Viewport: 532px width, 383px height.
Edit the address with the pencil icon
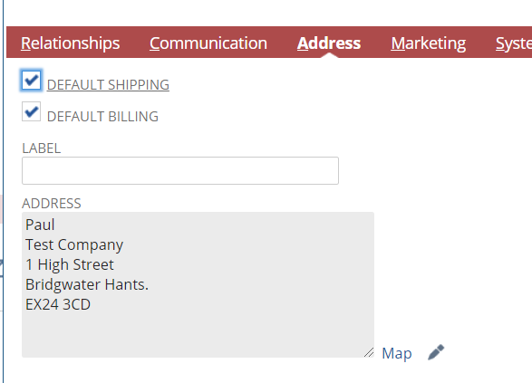tap(436, 352)
